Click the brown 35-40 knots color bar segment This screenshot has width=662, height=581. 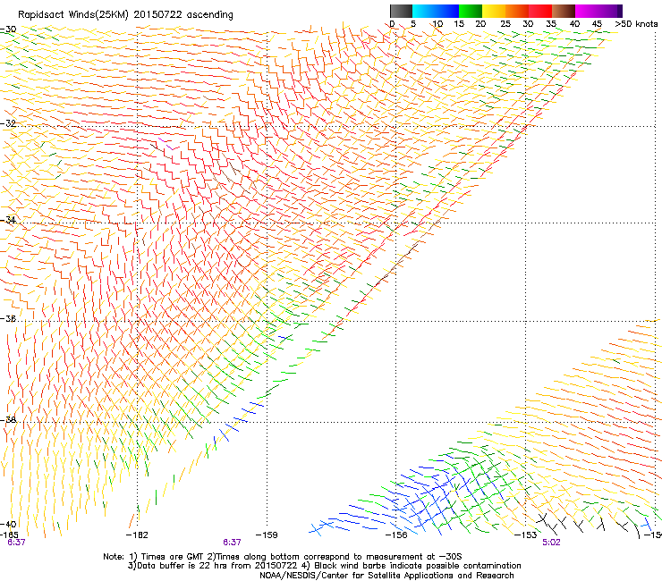(564, 11)
